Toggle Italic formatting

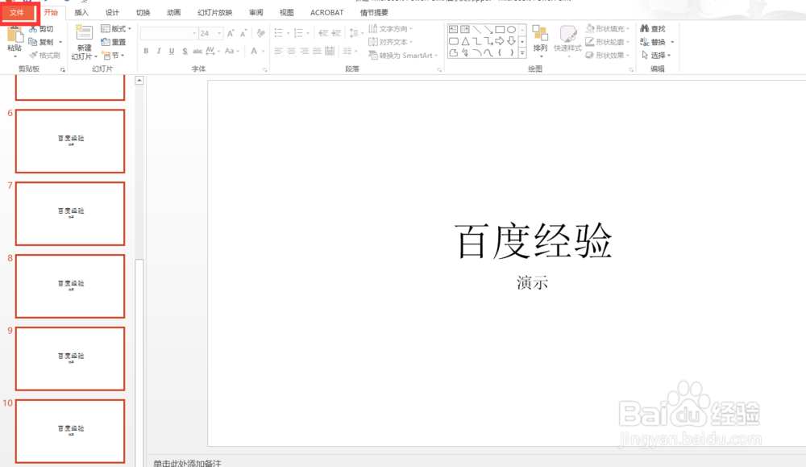(x=159, y=51)
